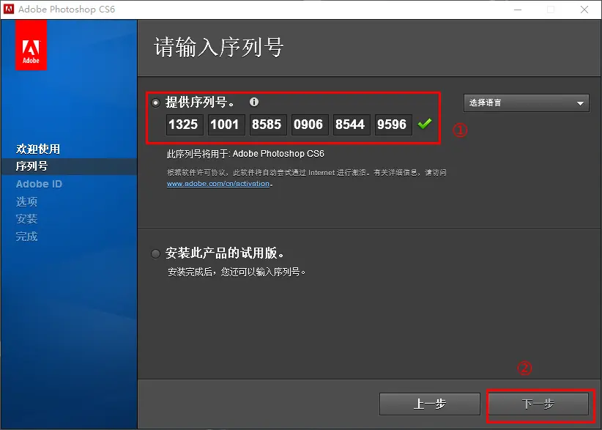Viewport: 602px width, 430px height.
Task: Minimize the installer window
Action: coord(518,10)
